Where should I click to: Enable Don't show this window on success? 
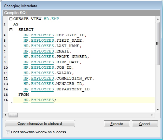(x=8, y=132)
